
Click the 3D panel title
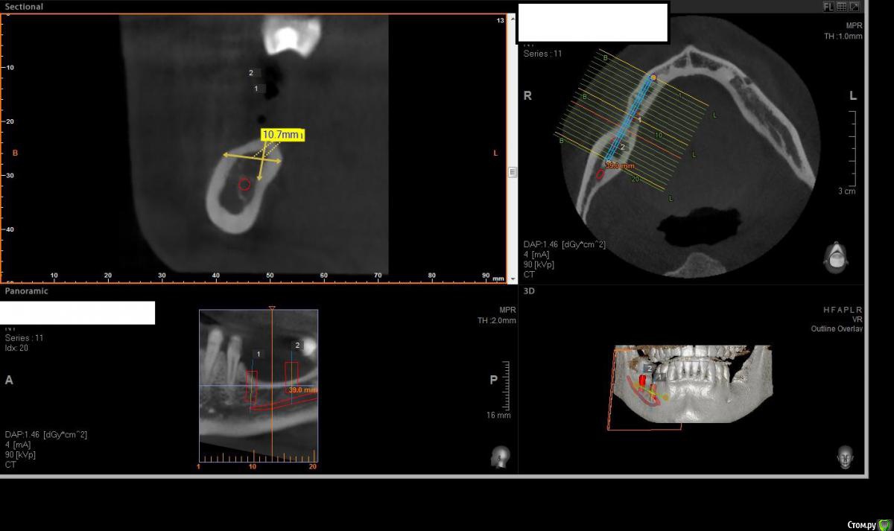tap(530, 291)
